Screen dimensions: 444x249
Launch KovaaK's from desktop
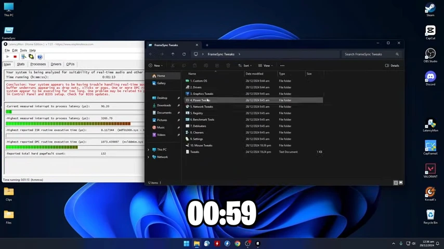(430, 194)
